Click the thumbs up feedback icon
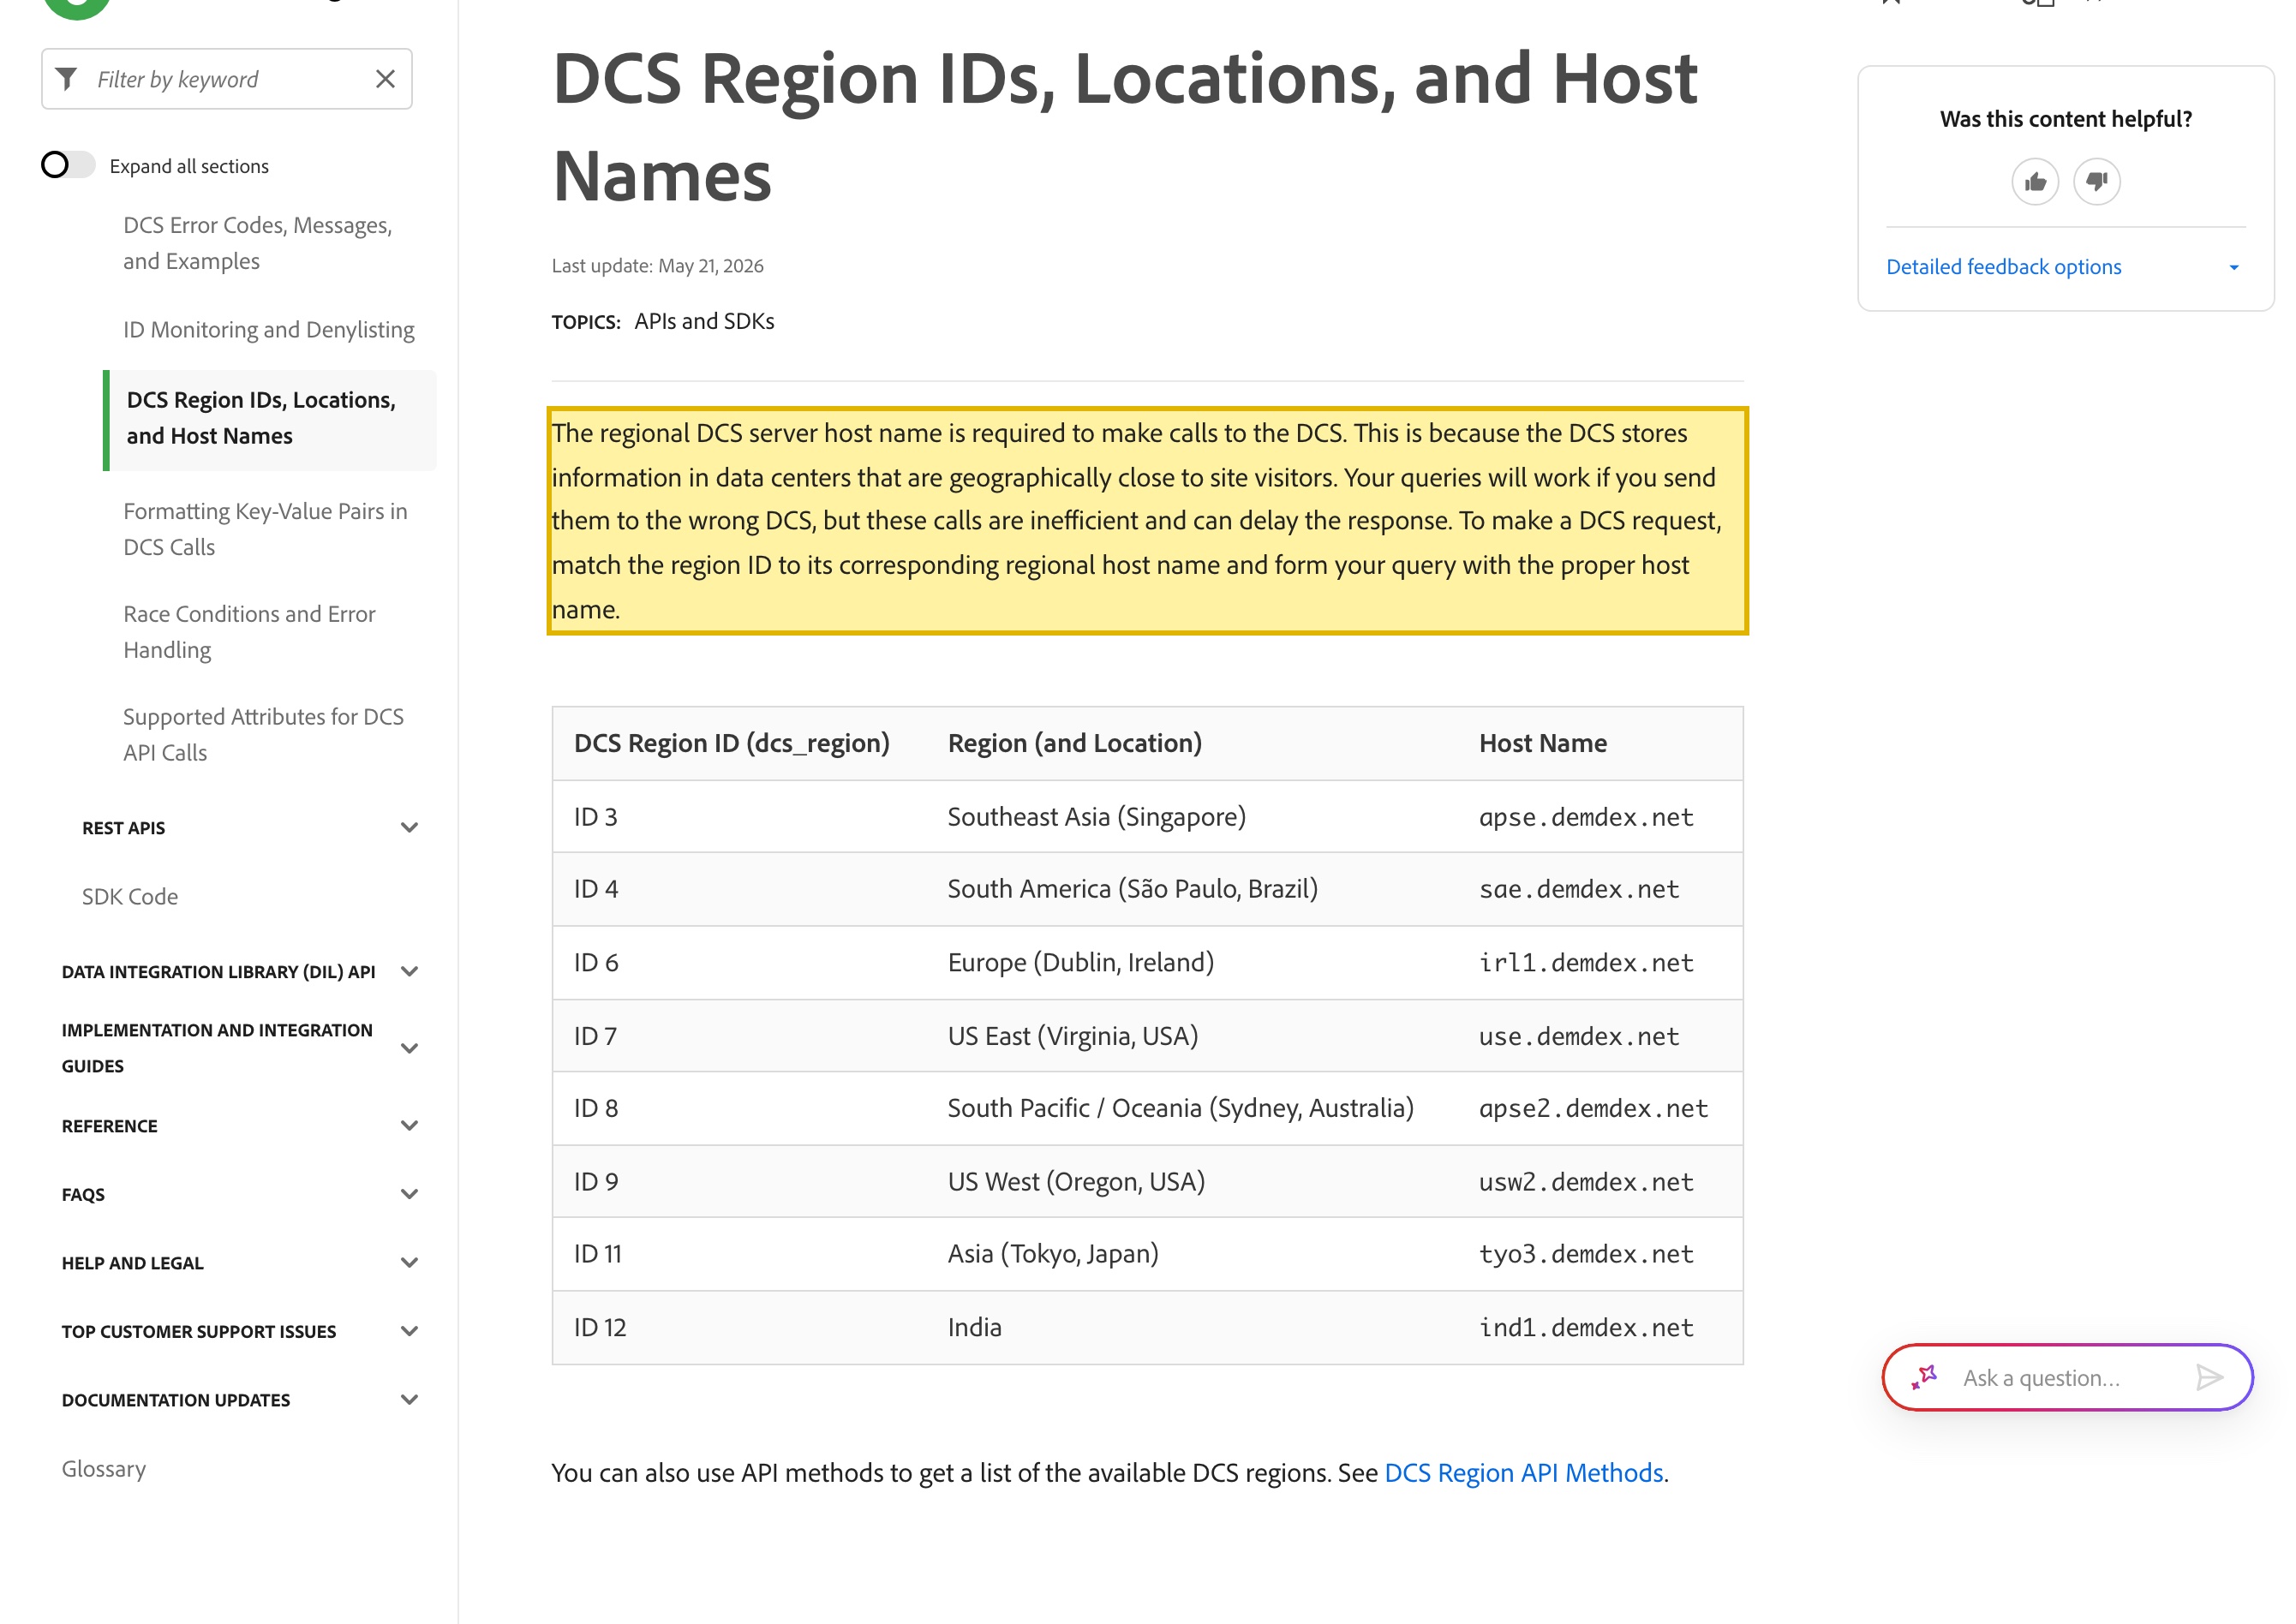 pyautogui.click(x=2035, y=182)
